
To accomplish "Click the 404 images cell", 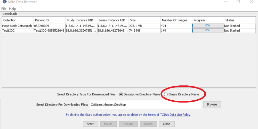I will click(176, 26).
